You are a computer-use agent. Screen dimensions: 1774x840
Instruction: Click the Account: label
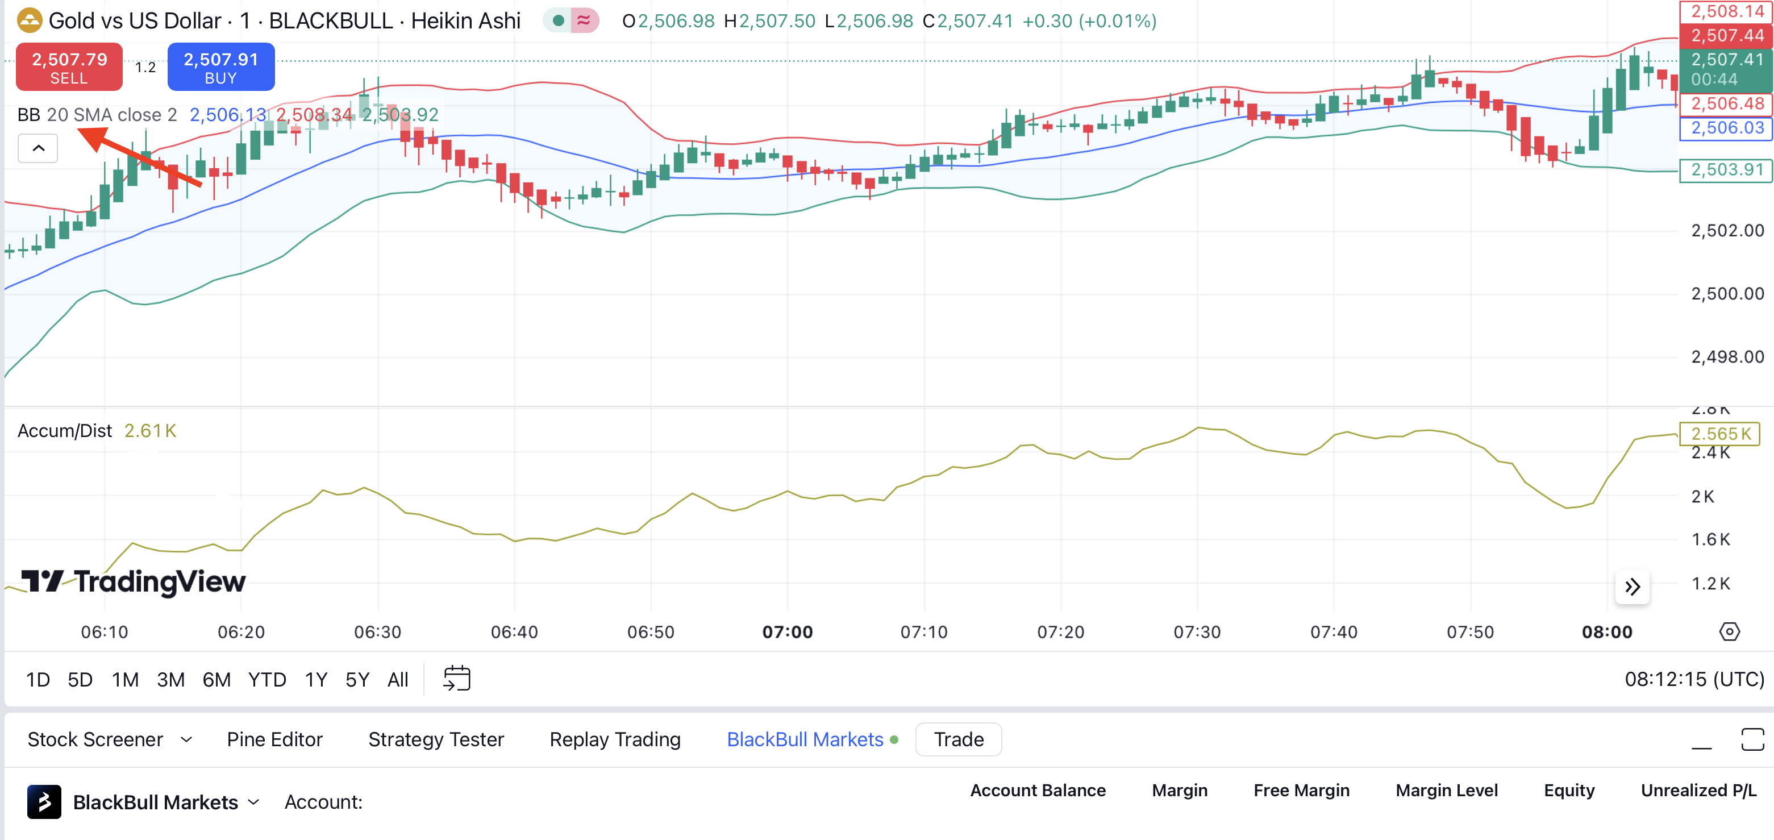click(323, 802)
